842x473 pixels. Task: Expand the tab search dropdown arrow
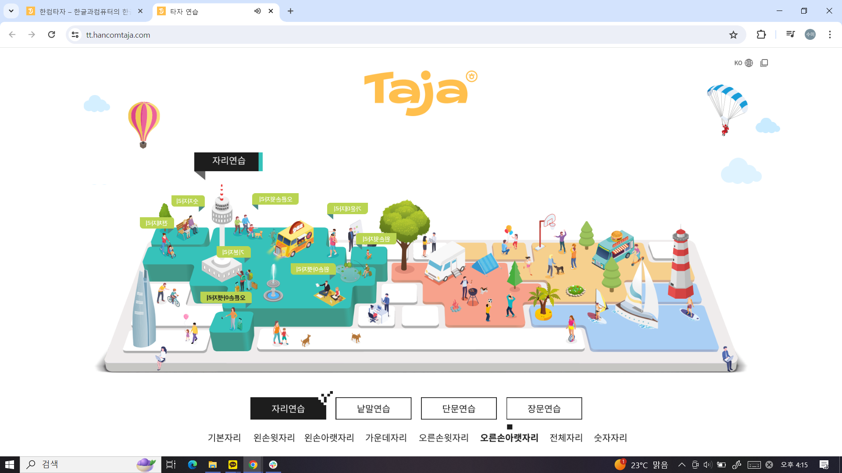point(11,11)
